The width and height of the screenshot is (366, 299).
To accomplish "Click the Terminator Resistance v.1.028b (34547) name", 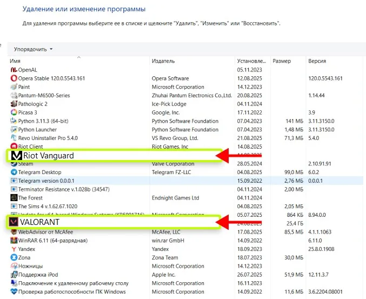I will [64, 189].
